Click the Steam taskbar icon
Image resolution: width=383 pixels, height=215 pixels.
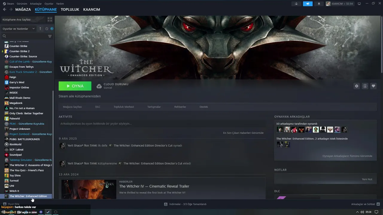point(48,212)
